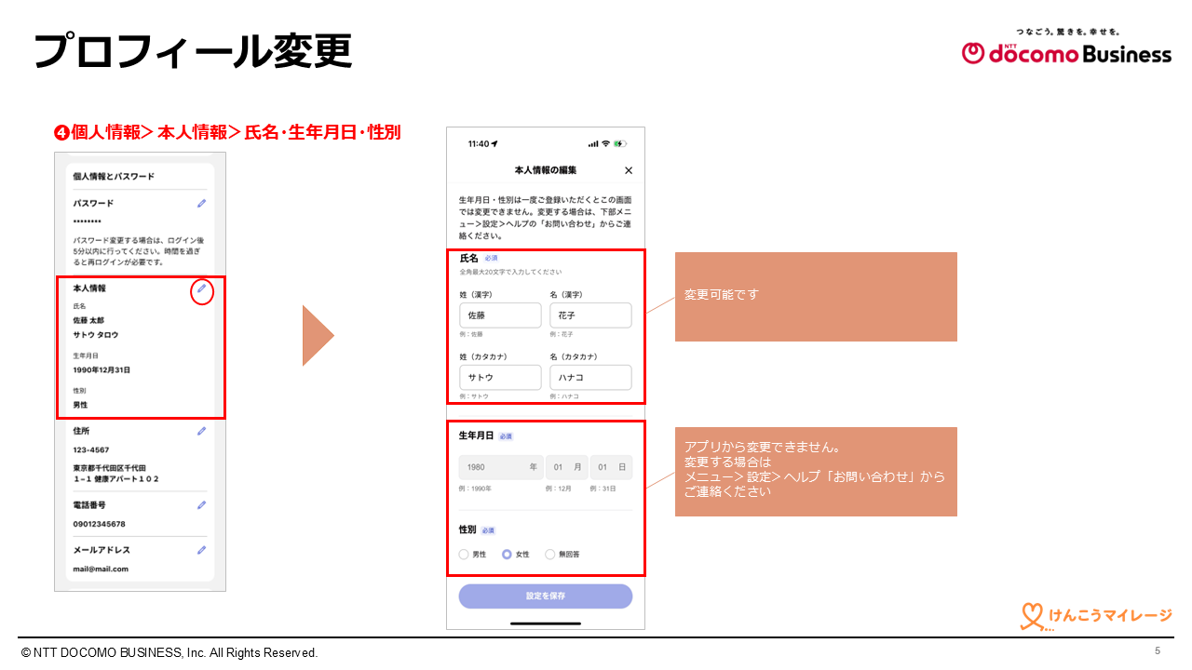Image resolution: width=1192 pixels, height=670 pixels.
Task: Click the circled edit pencil for 本人情報
Action: [202, 289]
